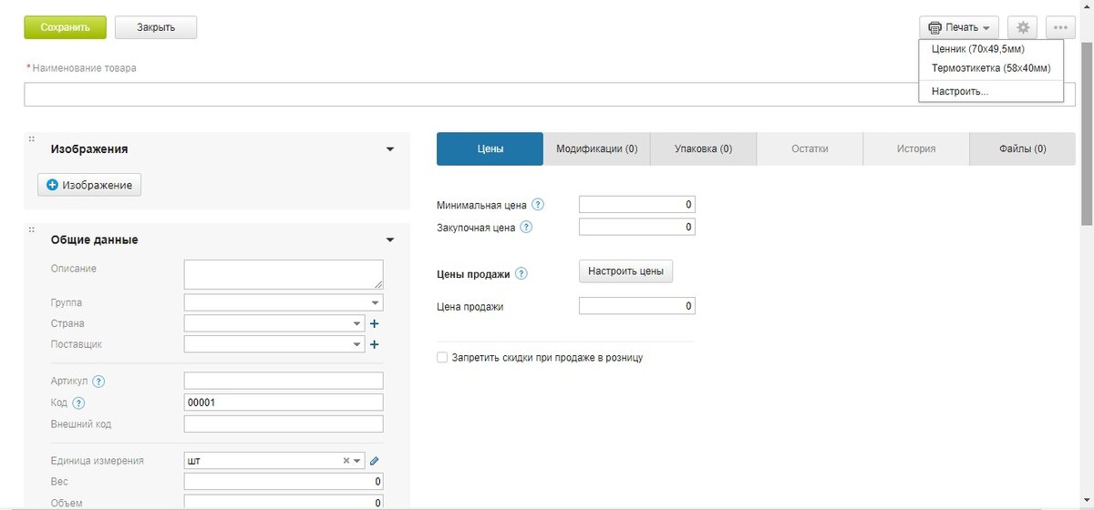Click help icon next to Цены продажи
The width and height of the screenshot is (1094, 510).
[521, 273]
